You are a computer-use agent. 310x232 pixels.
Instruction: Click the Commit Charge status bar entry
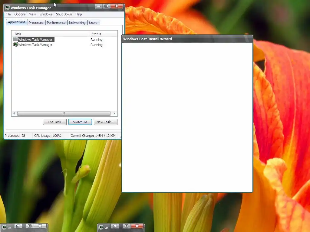(93, 136)
